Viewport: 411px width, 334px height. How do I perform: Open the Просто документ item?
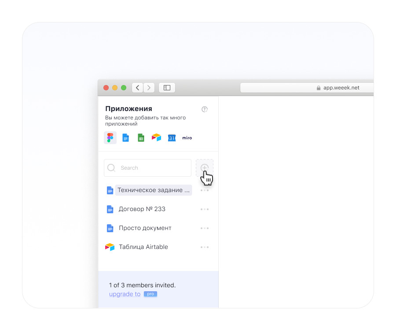pyautogui.click(x=145, y=228)
